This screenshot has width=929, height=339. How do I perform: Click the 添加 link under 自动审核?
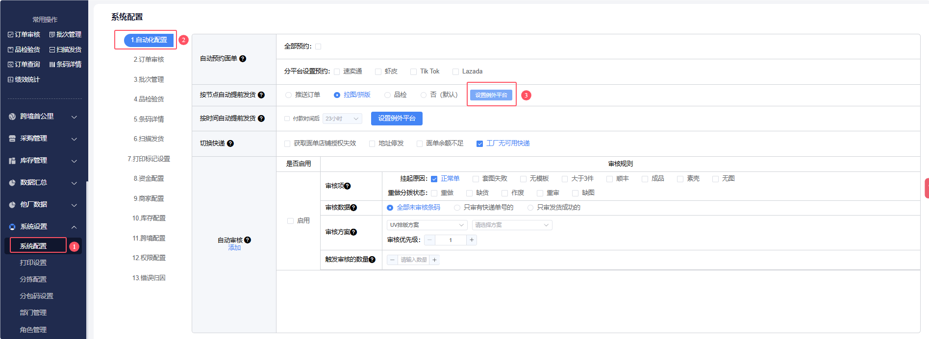tap(234, 248)
